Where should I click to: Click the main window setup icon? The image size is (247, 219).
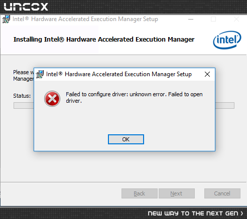tap(6, 19)
